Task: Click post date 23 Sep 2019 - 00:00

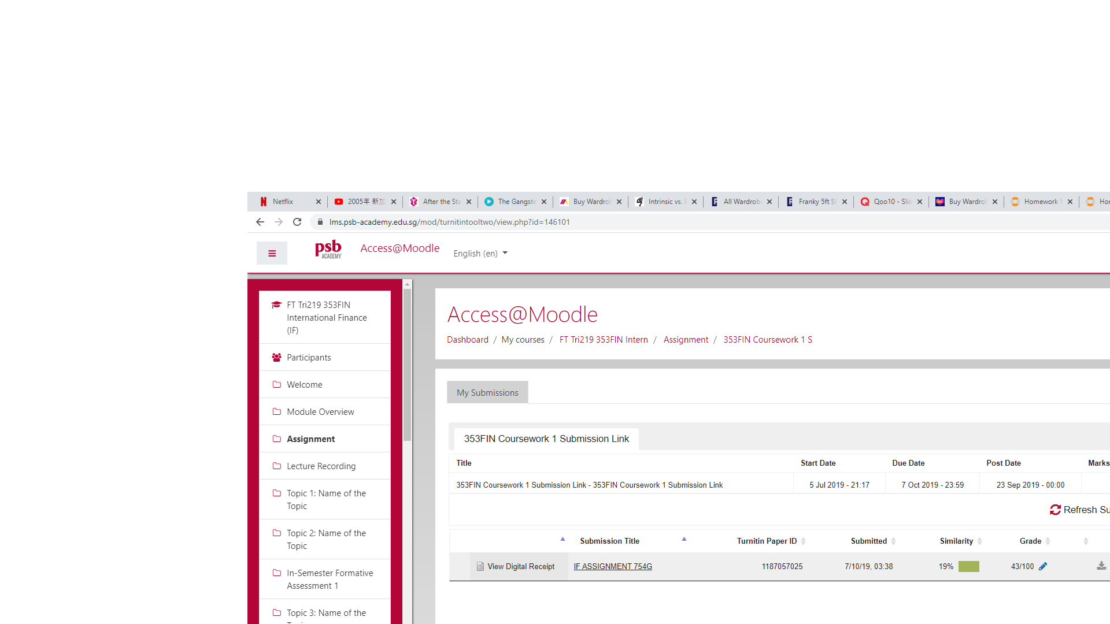Action: pos(1030,485)
